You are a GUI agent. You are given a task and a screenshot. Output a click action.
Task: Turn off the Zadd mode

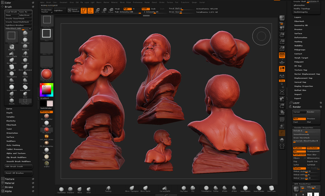(x=145, y=9)
